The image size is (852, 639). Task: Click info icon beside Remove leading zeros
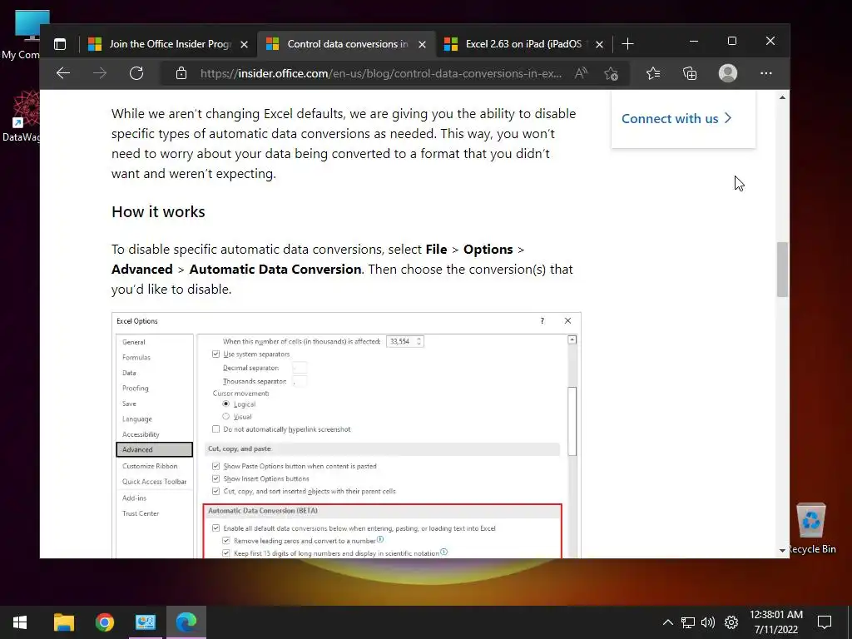(380, 539)
